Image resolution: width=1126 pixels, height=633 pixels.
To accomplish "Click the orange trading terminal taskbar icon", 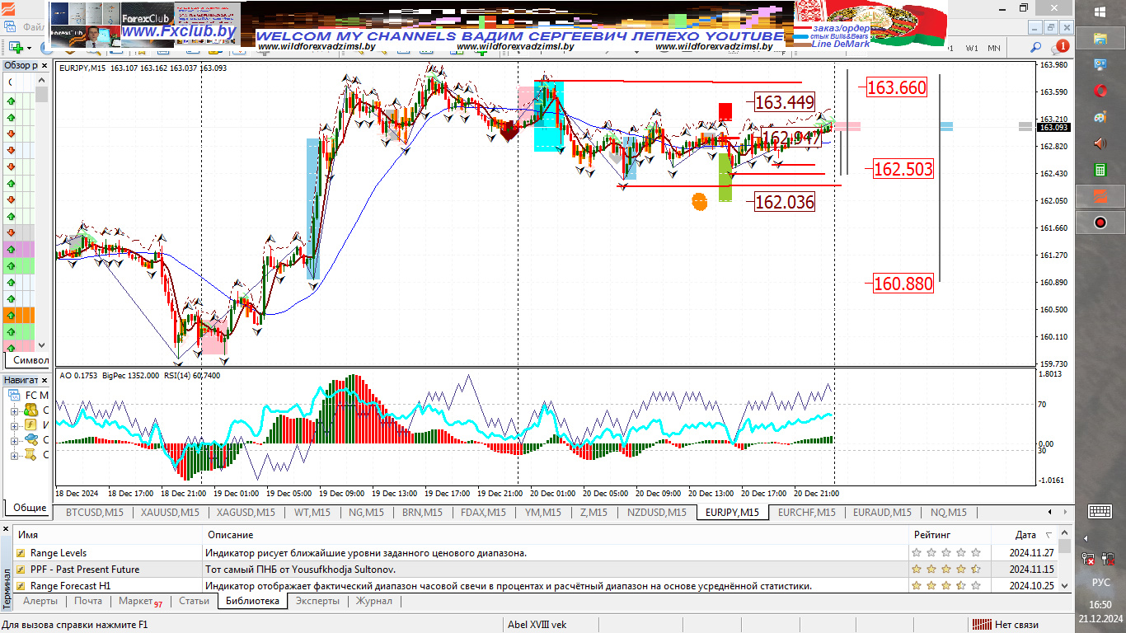I will (1100, 196).
